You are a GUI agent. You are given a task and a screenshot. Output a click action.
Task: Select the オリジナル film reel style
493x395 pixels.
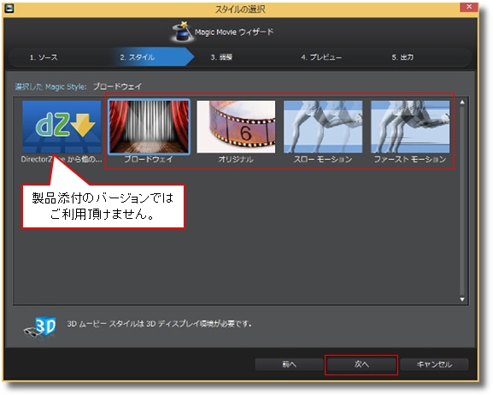(x=236, y=127)
